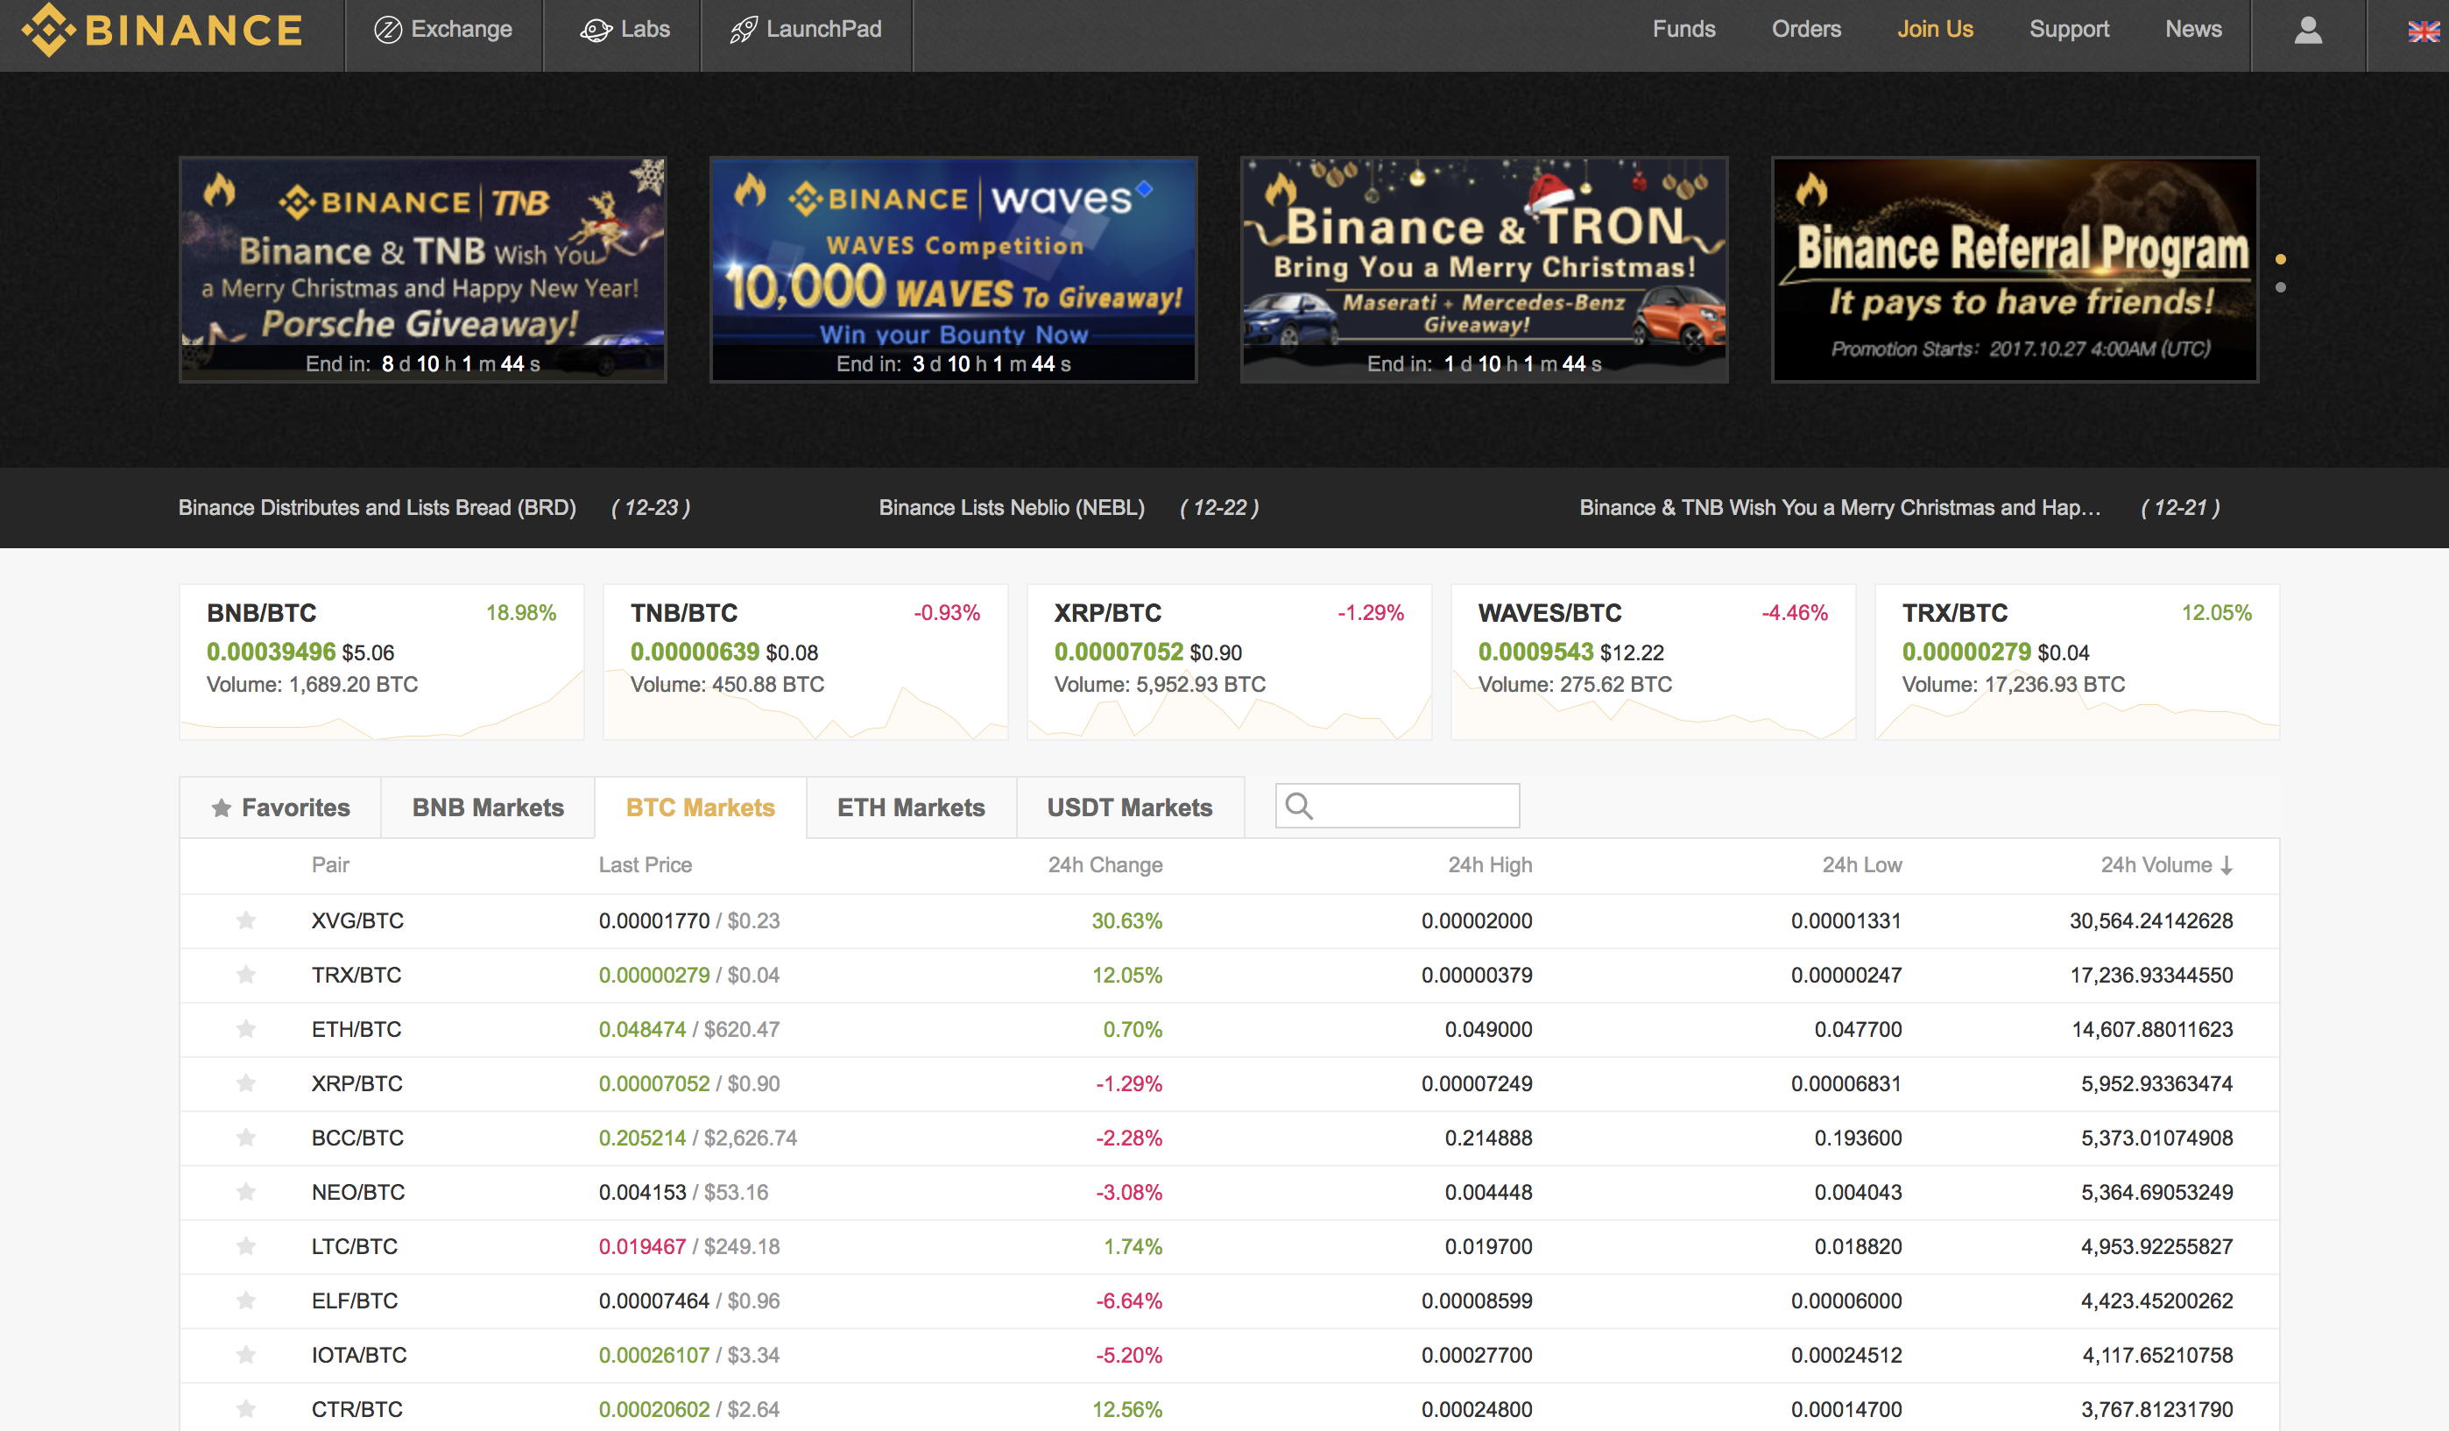Click the 24h Volume sort arrow
The height and width of the screenshot is (1431, 2449).
click(x=2227, y=865)
